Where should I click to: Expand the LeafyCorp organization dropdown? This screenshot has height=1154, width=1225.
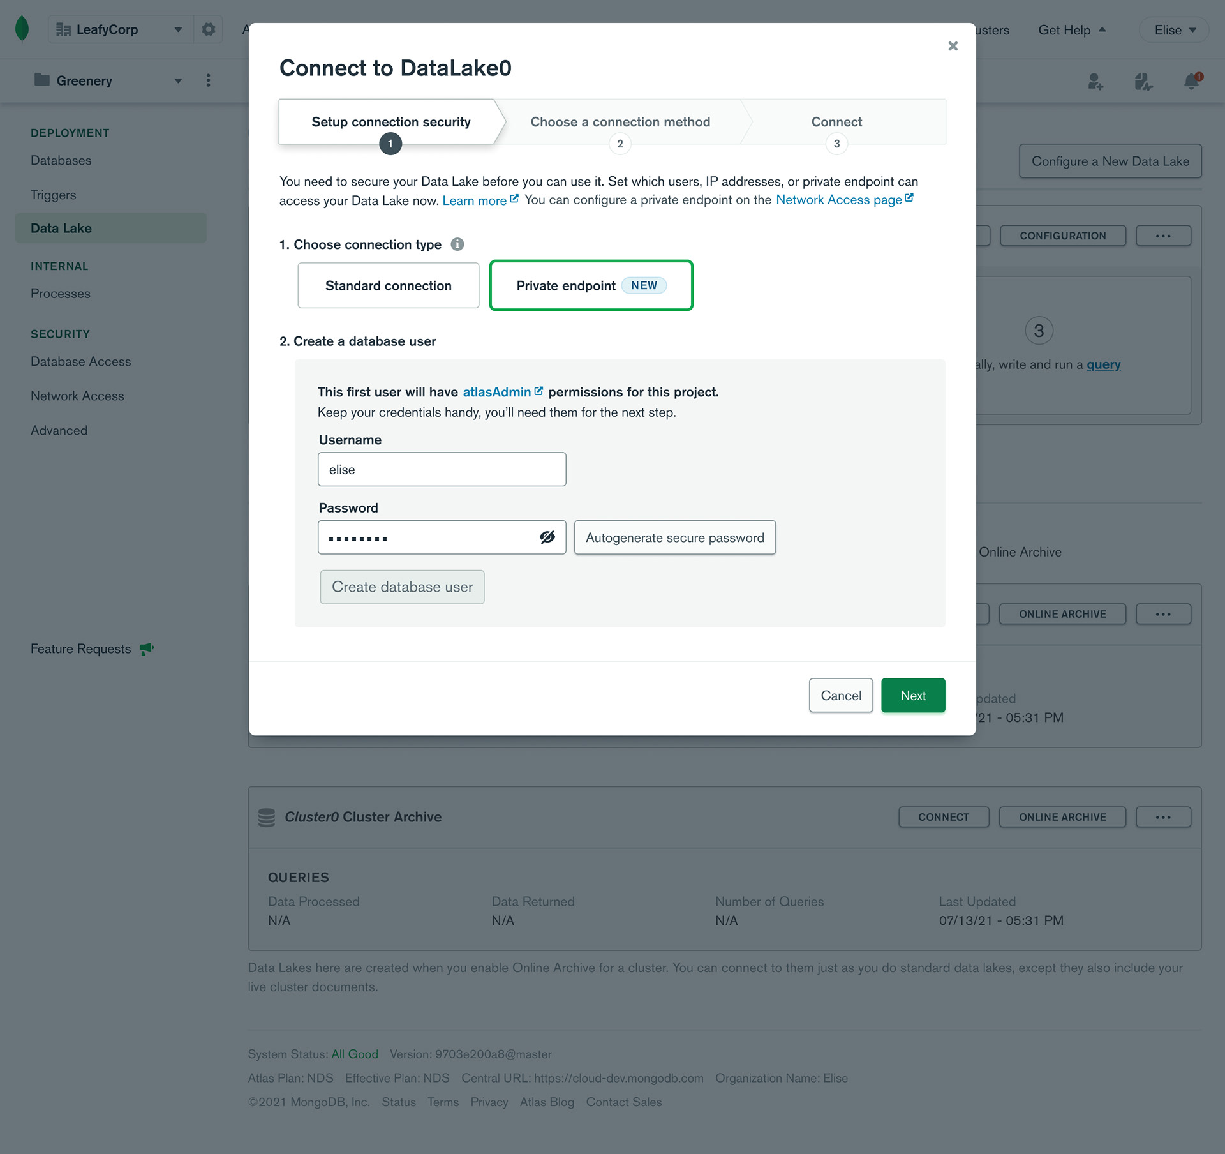[x=178, y=29]
